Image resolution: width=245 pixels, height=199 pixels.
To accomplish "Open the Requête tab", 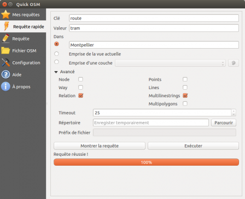I will click(23, 38).
